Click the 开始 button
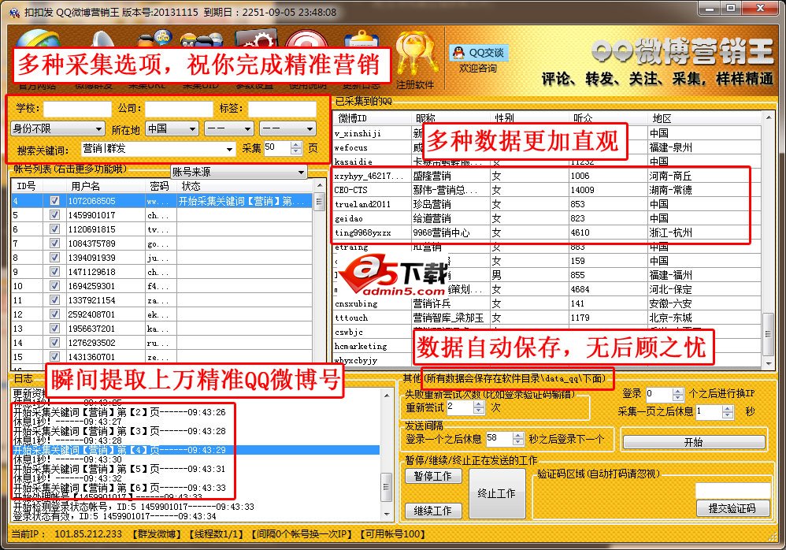786x550 pixels. click(694, 442)
